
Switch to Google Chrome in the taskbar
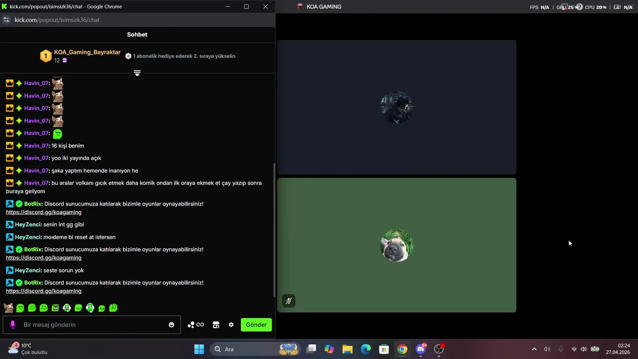(x=402, y=349)
